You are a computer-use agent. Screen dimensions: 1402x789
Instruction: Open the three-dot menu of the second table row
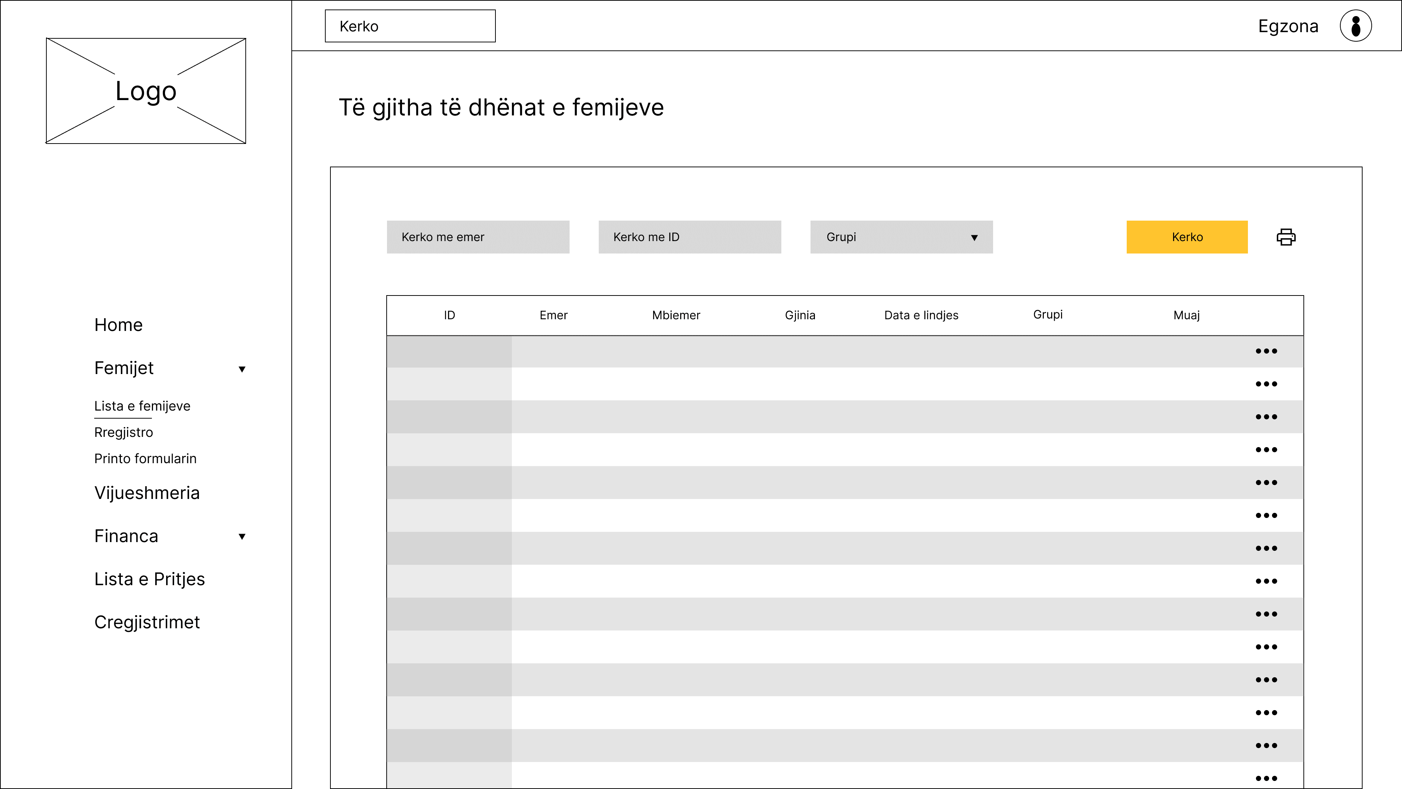[x=1266, y=384]
